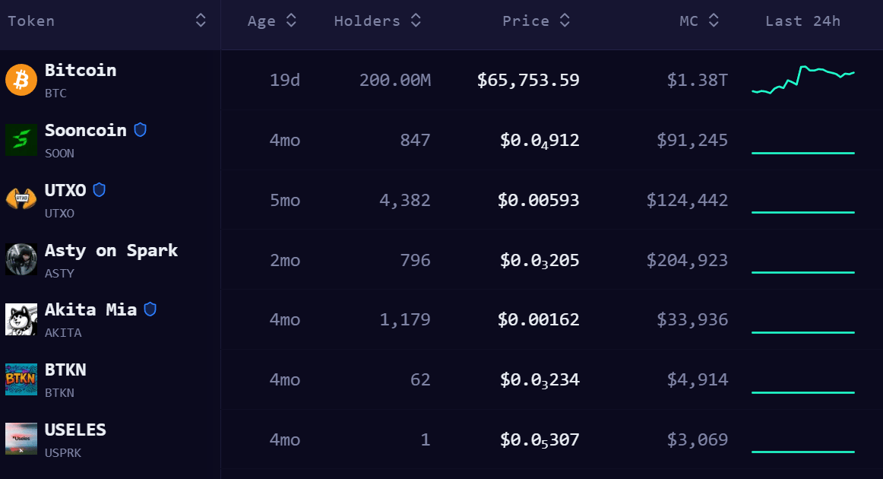Image resolution: width=883 pixels, height=479 pixels.
Task: Click the BTKN token logo icon
Action: coord(21,379)
